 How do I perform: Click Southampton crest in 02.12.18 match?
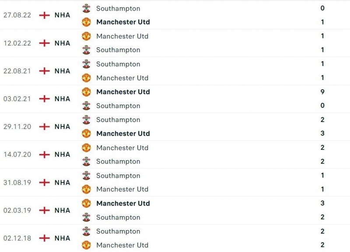point(86,231)
